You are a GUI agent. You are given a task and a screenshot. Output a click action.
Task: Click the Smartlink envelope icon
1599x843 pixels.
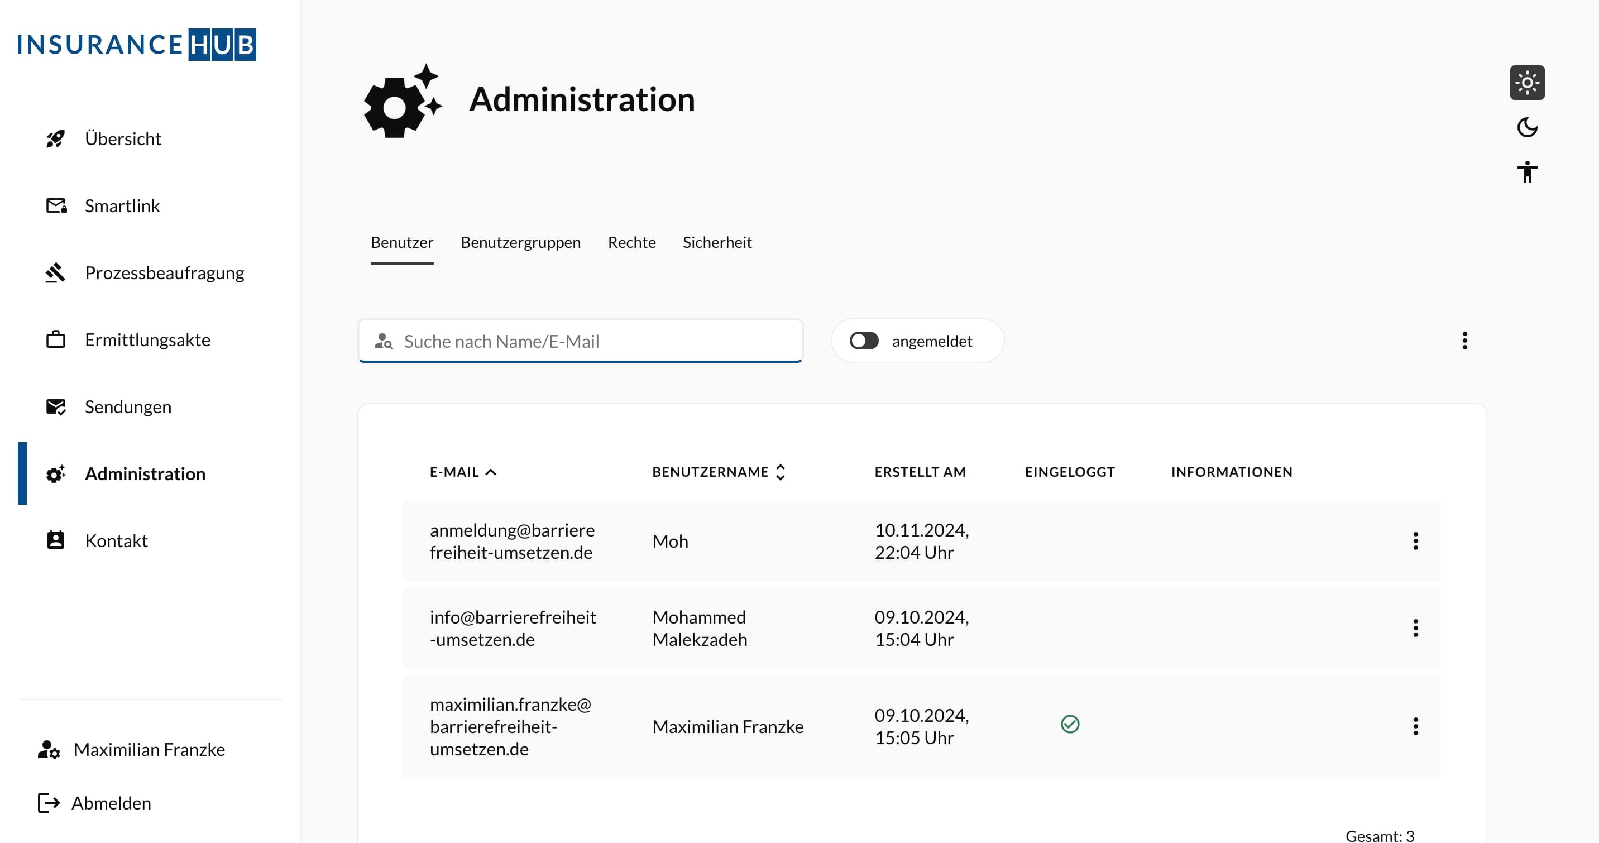click(56, 205)
